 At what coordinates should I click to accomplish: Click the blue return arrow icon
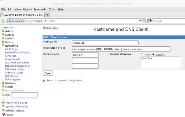44,81
